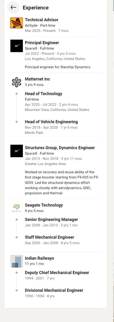Open Structures Group, Dynamics Engineer title
The height and width of the screenshot is (322, 114).
(x=60, y=148)
